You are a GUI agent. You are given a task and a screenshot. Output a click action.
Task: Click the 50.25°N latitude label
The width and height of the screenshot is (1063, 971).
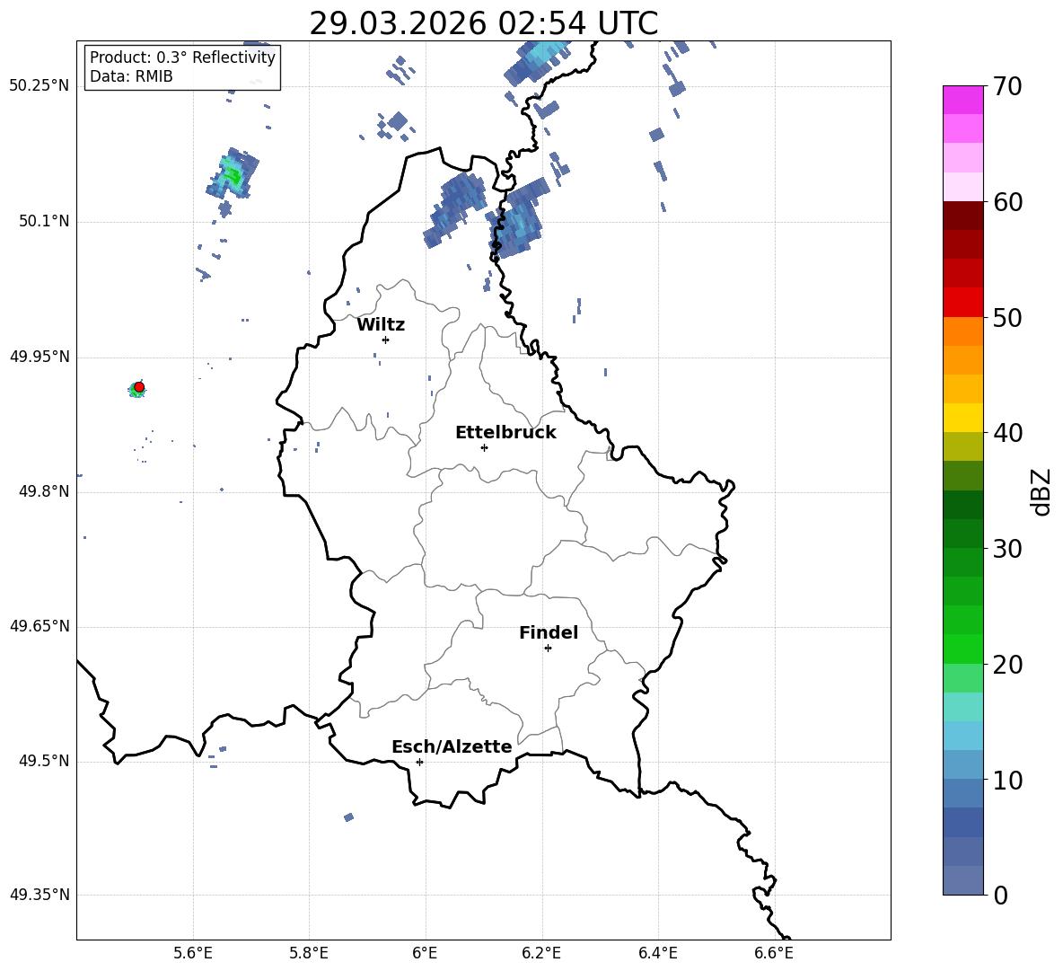[x=40, y=86]
